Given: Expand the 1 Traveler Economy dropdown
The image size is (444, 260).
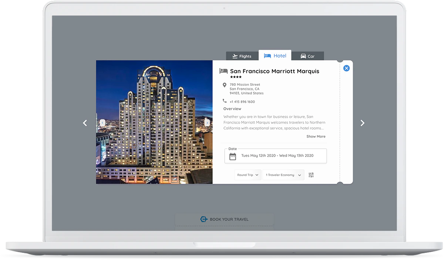Looking at the screenshot, I should pyautogui.click(x=283, y=175).
